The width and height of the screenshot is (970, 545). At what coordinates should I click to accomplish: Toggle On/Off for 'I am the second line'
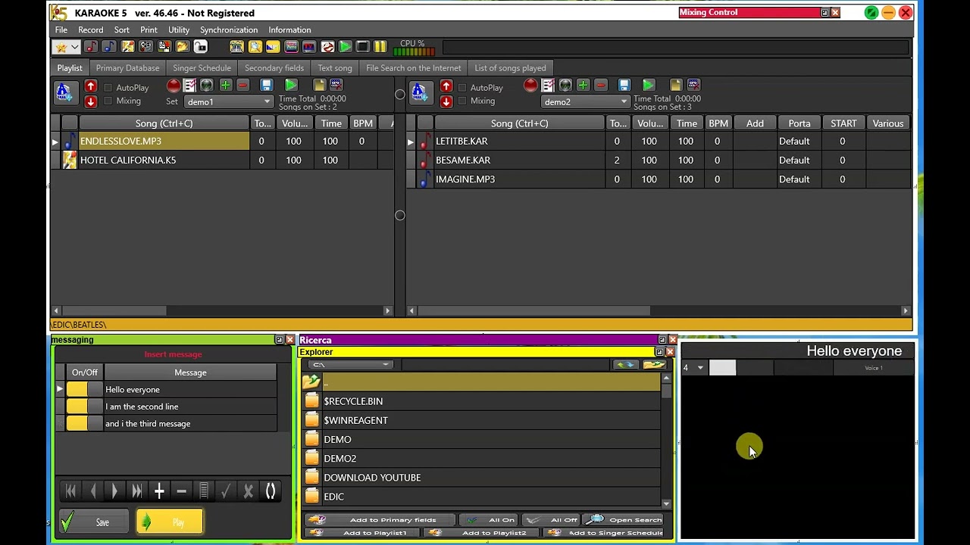point(84,406)
